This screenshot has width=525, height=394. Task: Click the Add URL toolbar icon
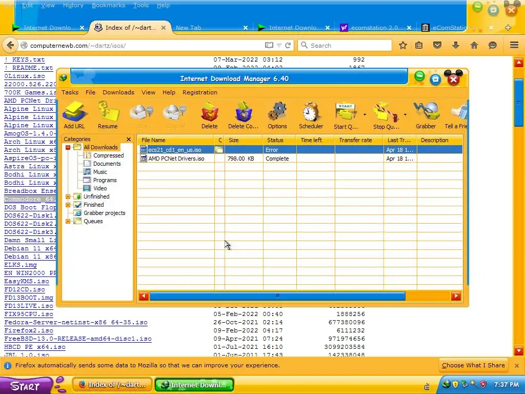click(x=74, y=115)
